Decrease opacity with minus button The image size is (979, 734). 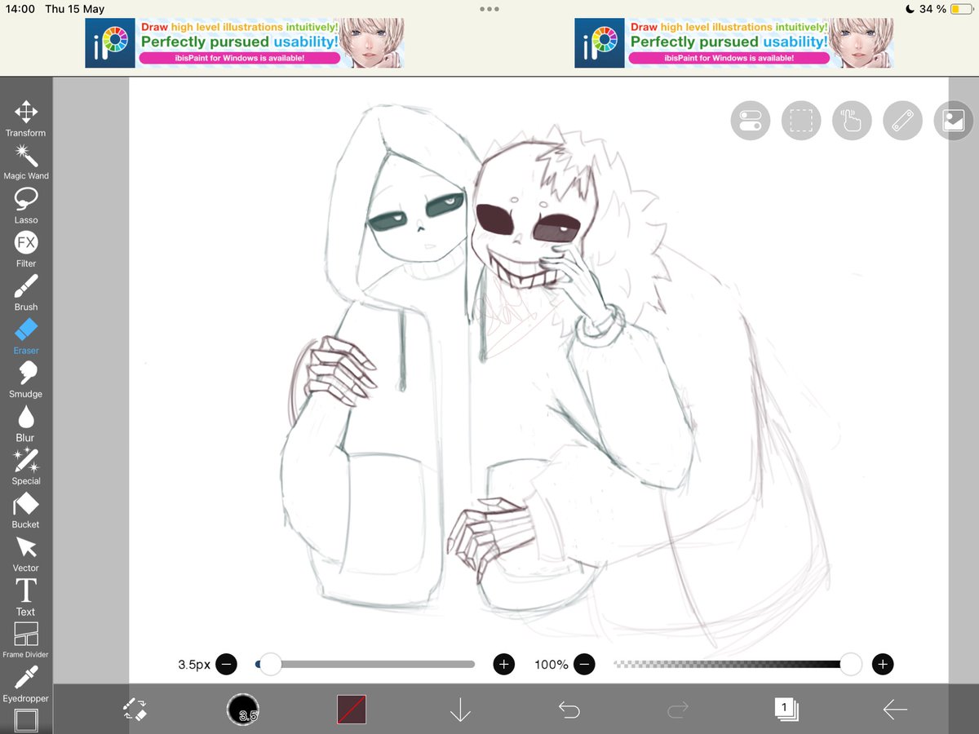584,665
